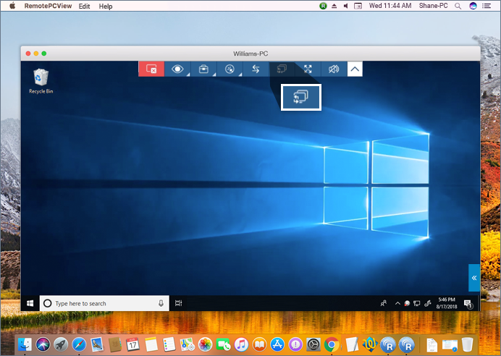Open Windows notification center icon
Image resolution: width=501 pixels, height=356 pixels.
coord(468,303)
